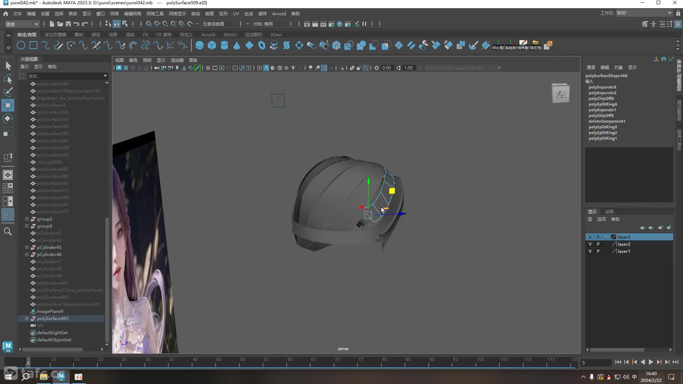
Task: Open the channel box 通道 menu
Action: tap(591, 67)
